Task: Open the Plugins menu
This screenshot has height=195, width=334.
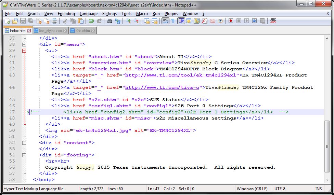Action: click(171, 14)
